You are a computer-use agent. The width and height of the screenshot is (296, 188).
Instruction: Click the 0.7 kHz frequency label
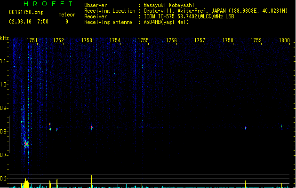coord(4,155)
